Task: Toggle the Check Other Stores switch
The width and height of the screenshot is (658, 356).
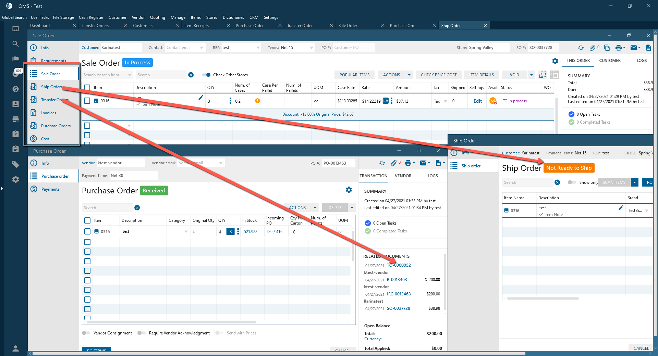Action: 206,75
